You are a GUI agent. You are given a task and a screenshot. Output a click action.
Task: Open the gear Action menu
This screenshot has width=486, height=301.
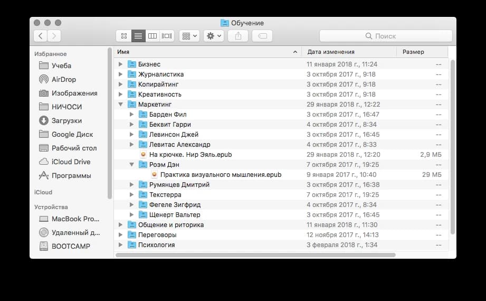pos(214,36)
